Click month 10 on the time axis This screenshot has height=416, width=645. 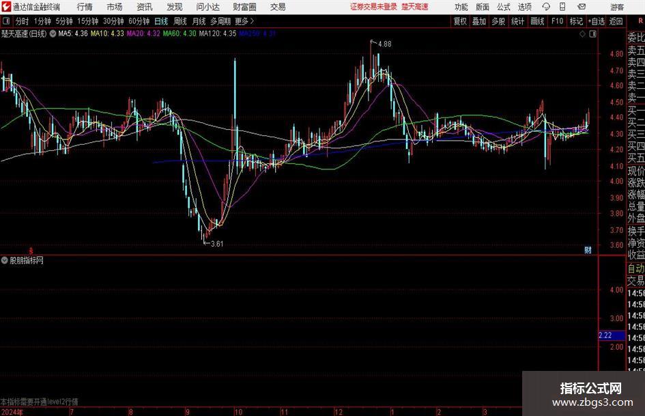239,412
